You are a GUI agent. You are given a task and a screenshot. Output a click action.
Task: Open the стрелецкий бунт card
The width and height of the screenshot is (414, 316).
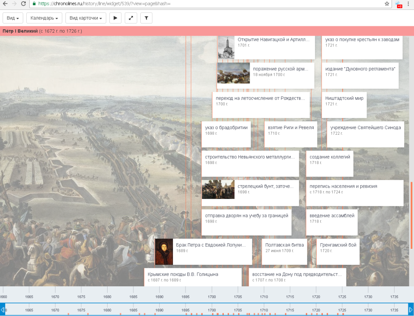[250, 193]
